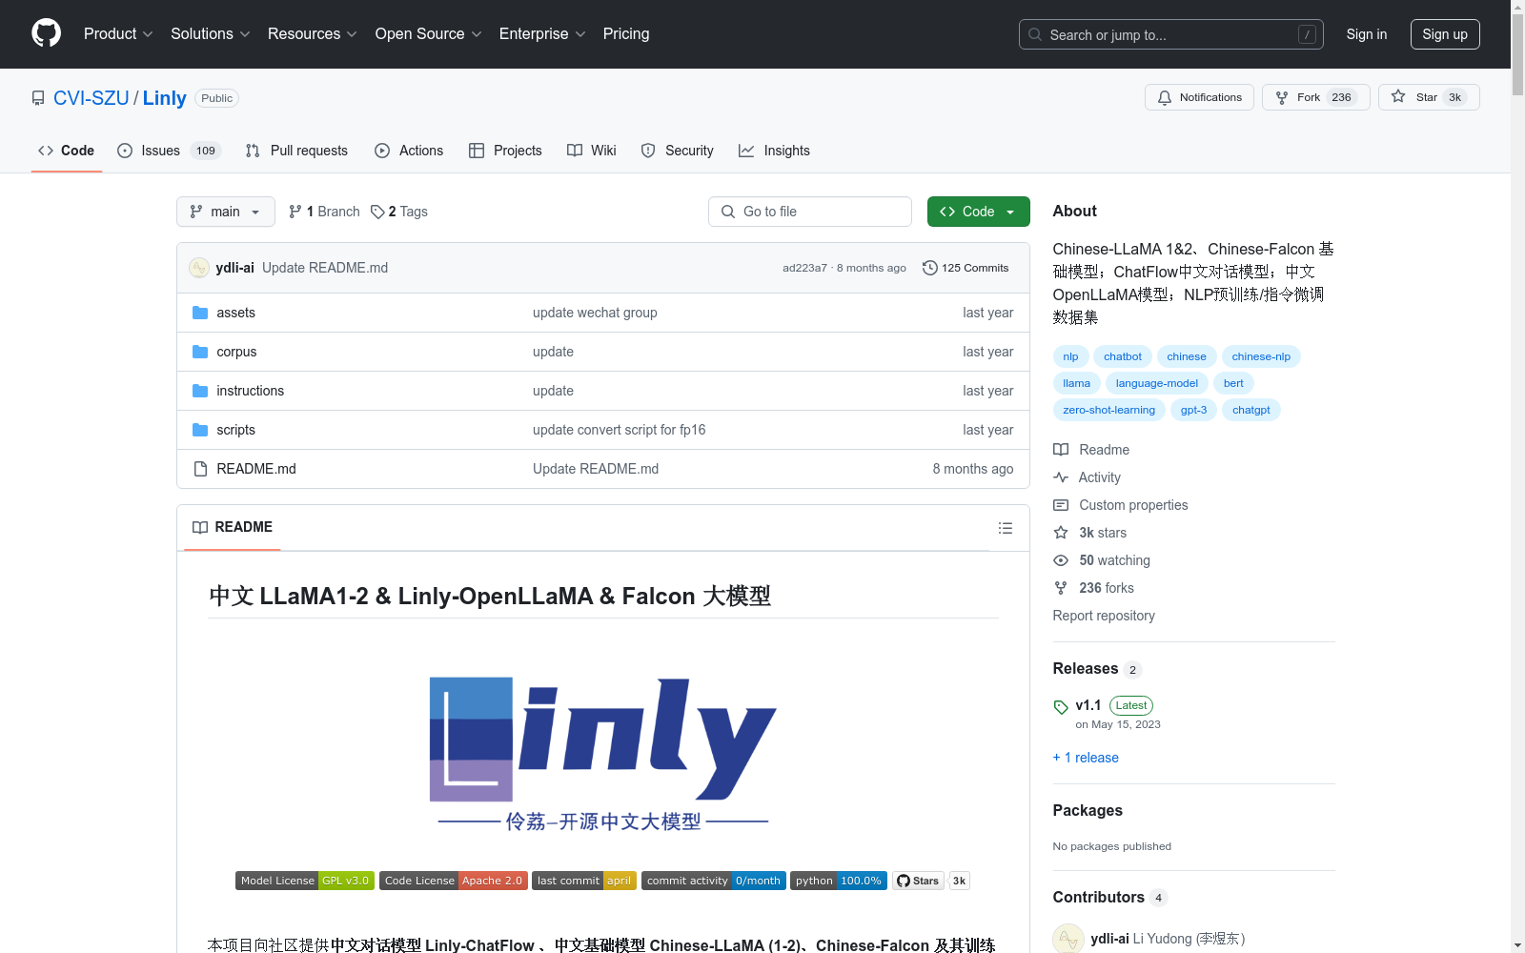Click the corpus folder icon
The height and width of the screenshot is (953, 1525).
click(200, 352)
